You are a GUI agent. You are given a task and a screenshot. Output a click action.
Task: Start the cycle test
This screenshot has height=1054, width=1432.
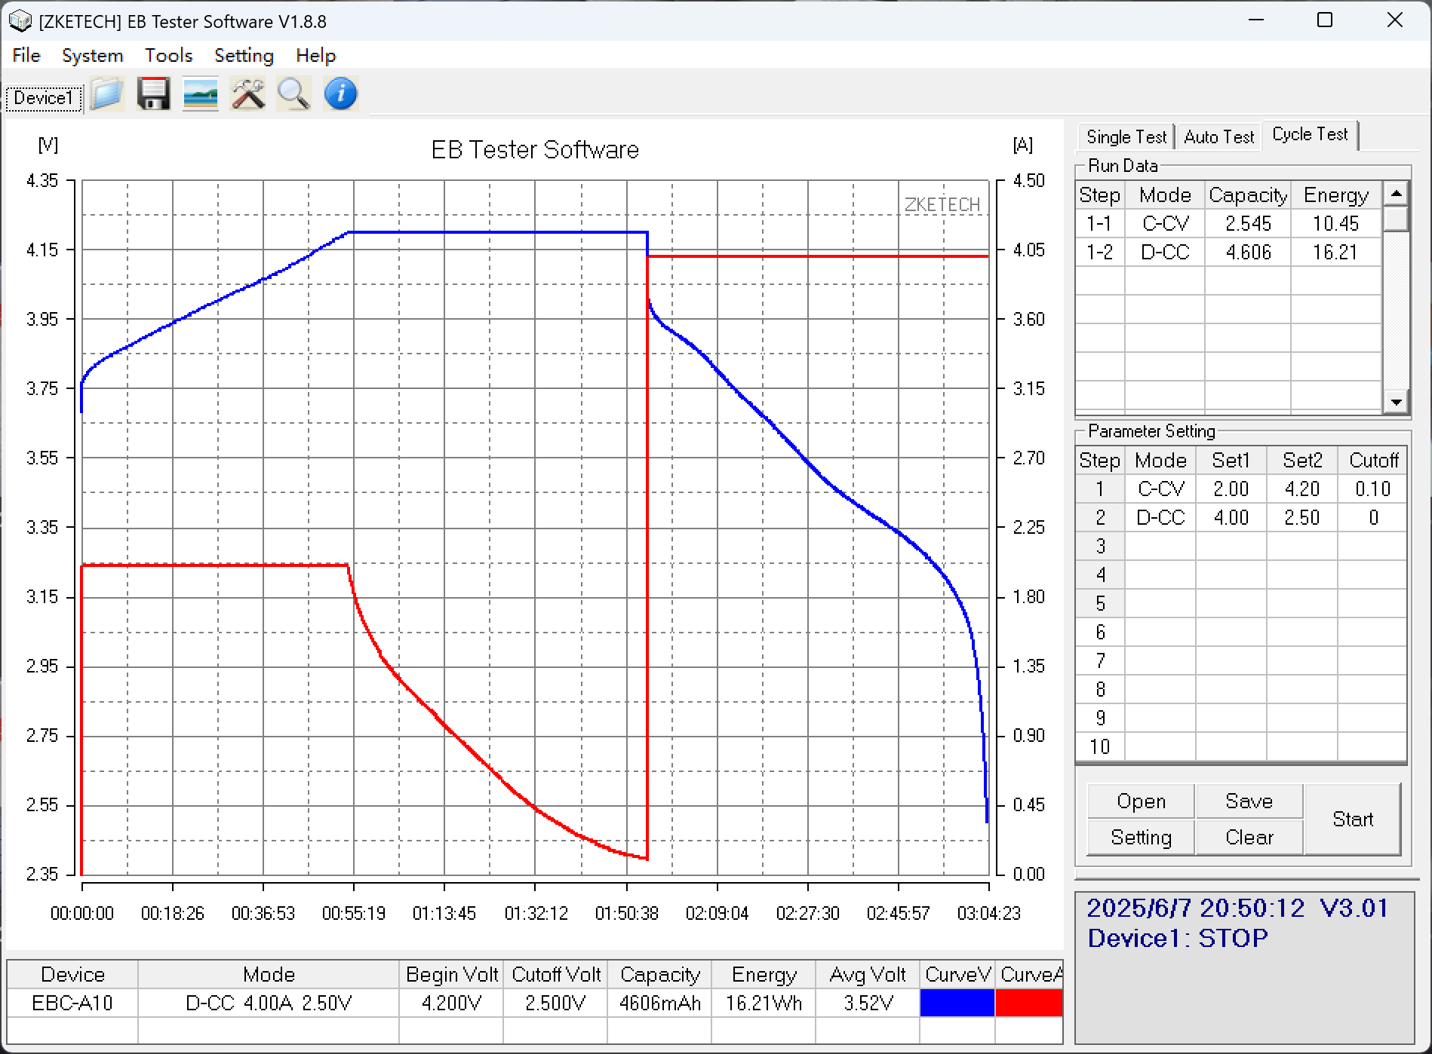click(1353, 820)
